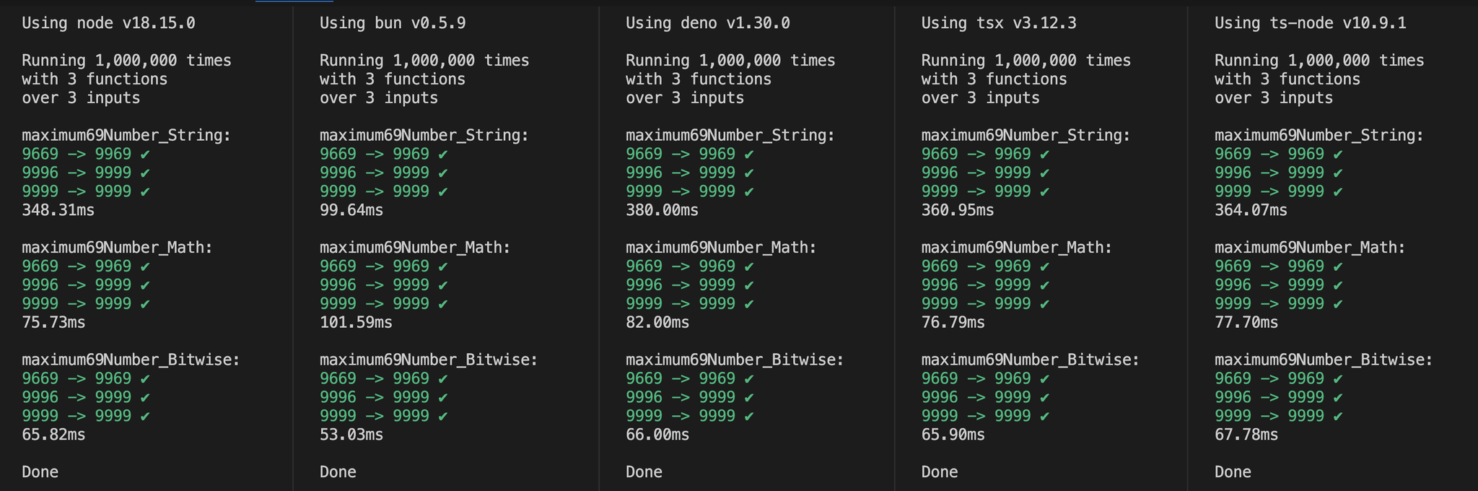Click '9669 -> 9969' under ts-node's maximum69Number_Math
The image size is (1478, 491).
coord(1269,266)
